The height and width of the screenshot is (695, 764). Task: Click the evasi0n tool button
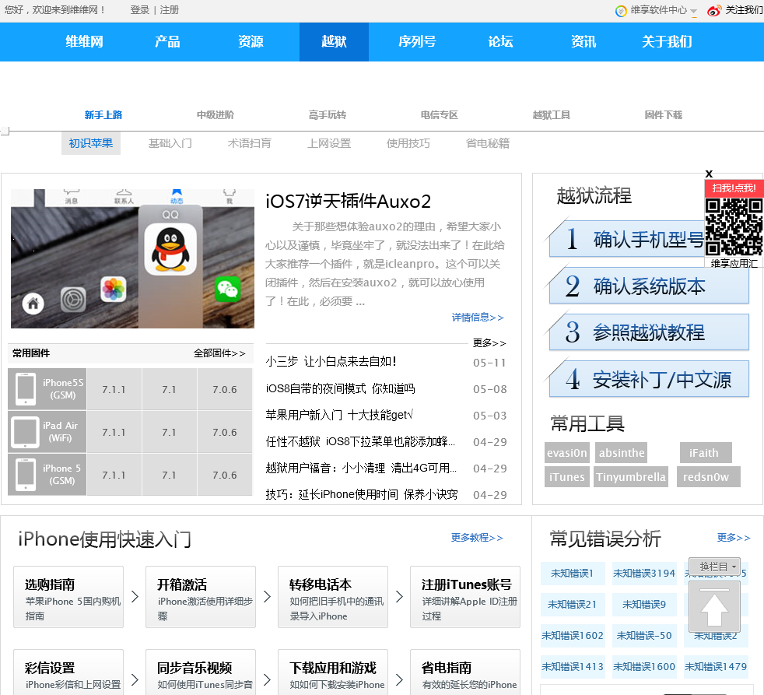point(567,453)
